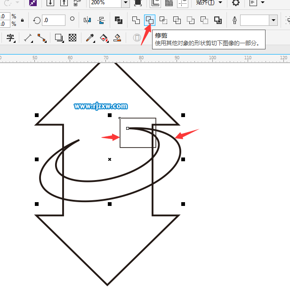Viewport: 290px width, 307px height.
Task: Click the Back minus front icon
Action: tap(204, 20)
